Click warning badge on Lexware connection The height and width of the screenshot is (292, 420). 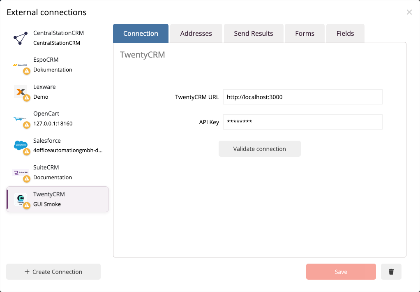[27, 98]
